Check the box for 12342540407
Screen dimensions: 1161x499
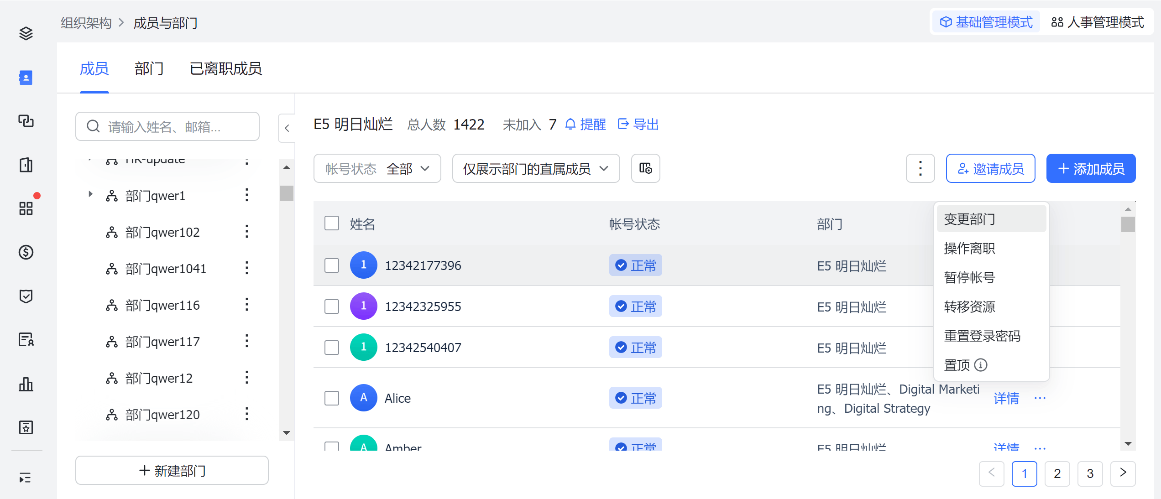pos(332,347)
